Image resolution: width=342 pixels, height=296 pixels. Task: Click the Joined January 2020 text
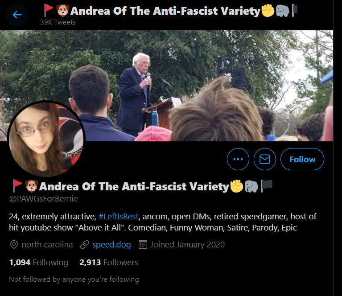pyautogui.click(x=187, y=245)
